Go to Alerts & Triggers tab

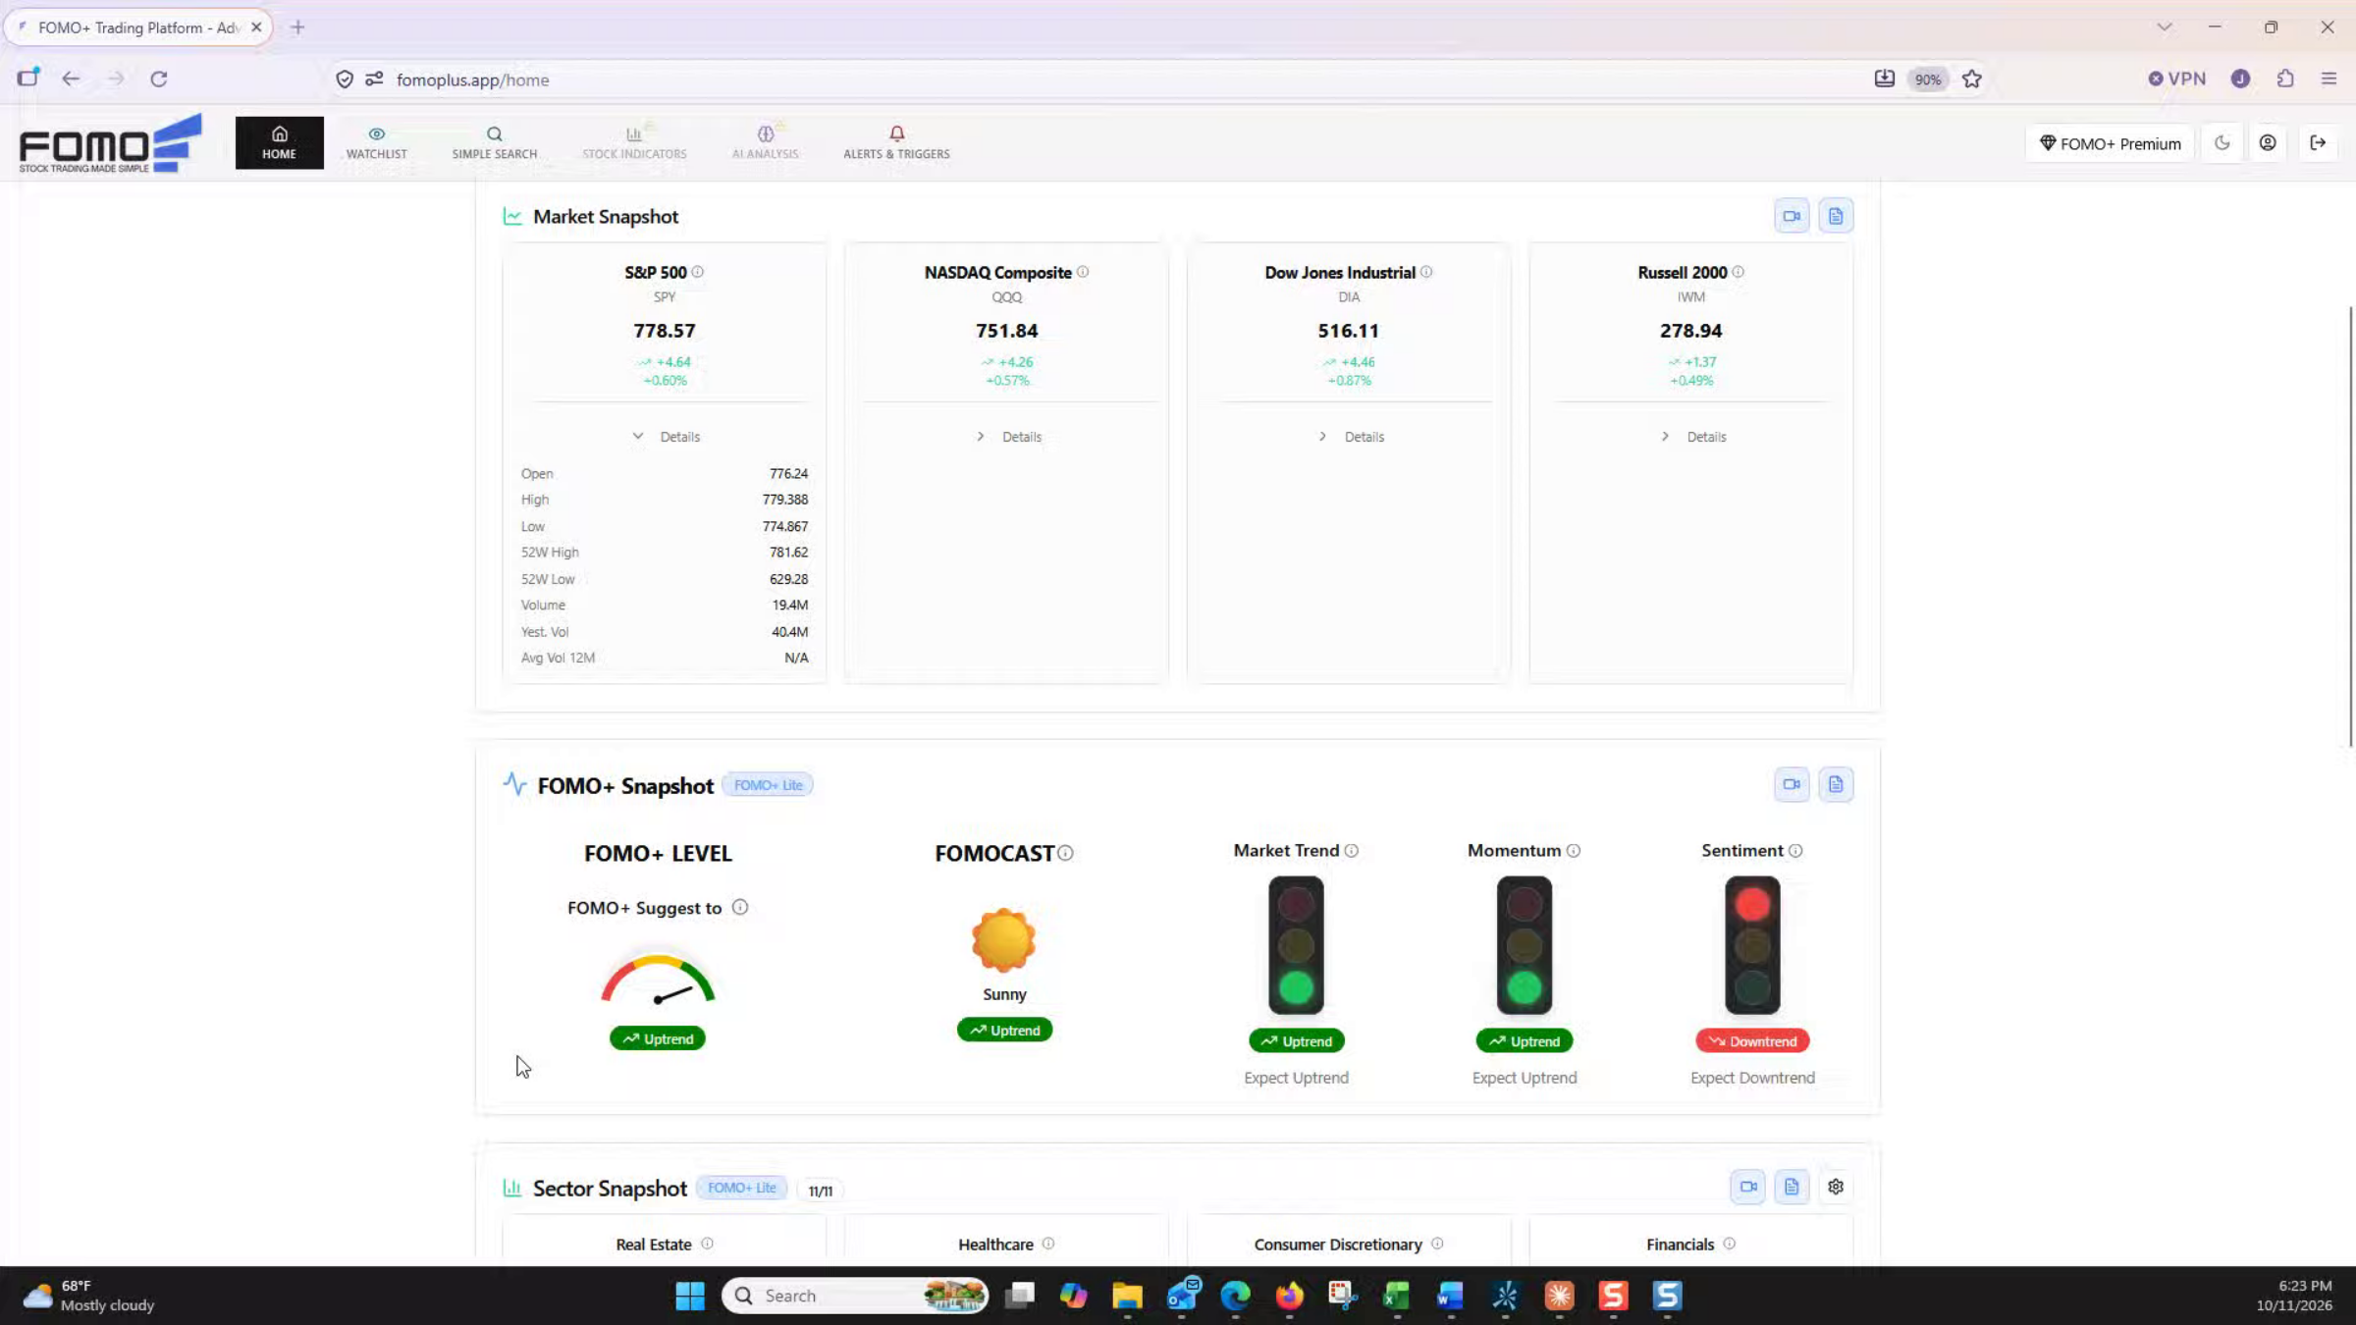[896, 143]
